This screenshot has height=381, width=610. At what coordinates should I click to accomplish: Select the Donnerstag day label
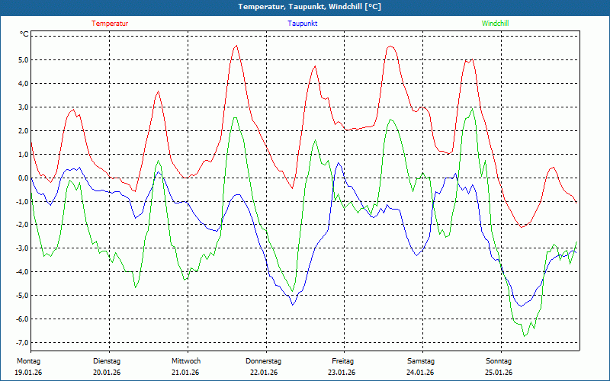coord(264,361)
